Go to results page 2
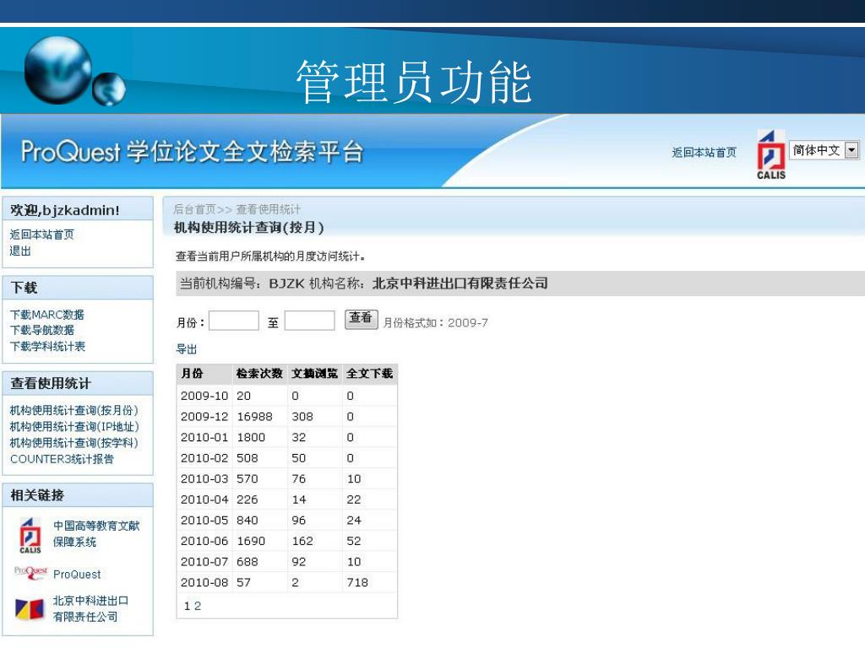865x648 pixels. [198, 606]
